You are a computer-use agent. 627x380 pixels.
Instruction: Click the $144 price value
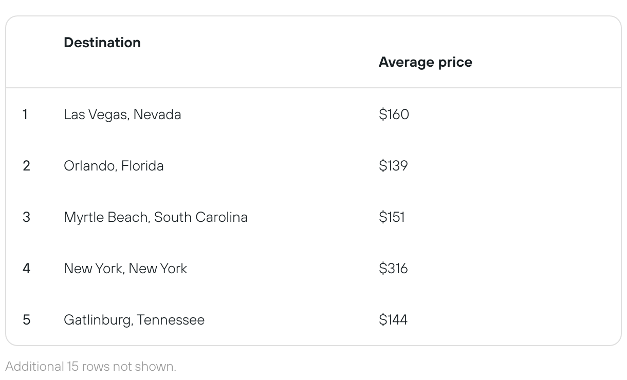coord(393,319)
